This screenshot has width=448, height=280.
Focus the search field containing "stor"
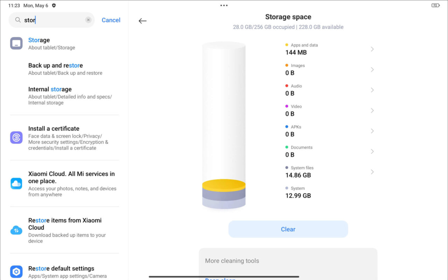tap(52, 20)
